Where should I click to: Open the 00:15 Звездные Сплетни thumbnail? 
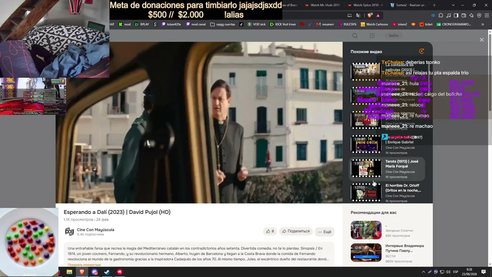pos(366,230)
